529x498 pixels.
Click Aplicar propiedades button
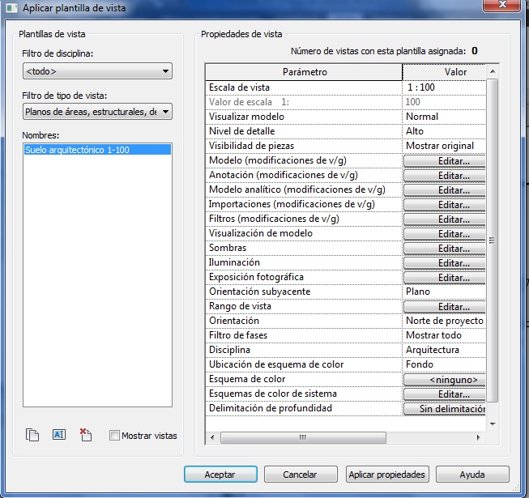coord(386,475)
